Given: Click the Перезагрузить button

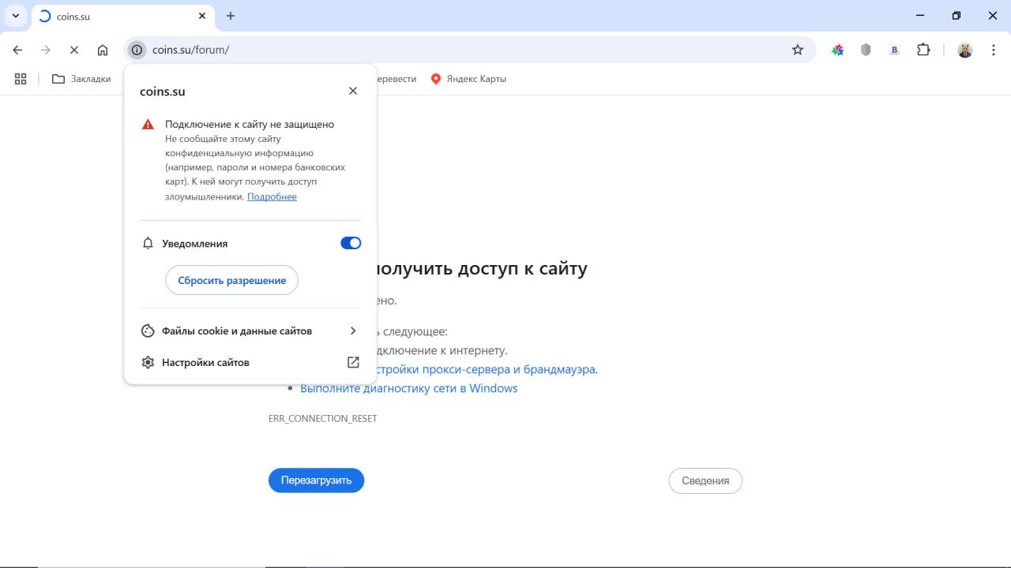Looking at the screenshot, I should tap(316, 480).
